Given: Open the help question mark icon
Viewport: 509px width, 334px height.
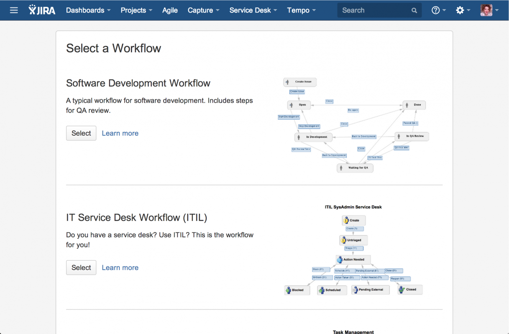Looking at the screenshot, I should 435,10.
